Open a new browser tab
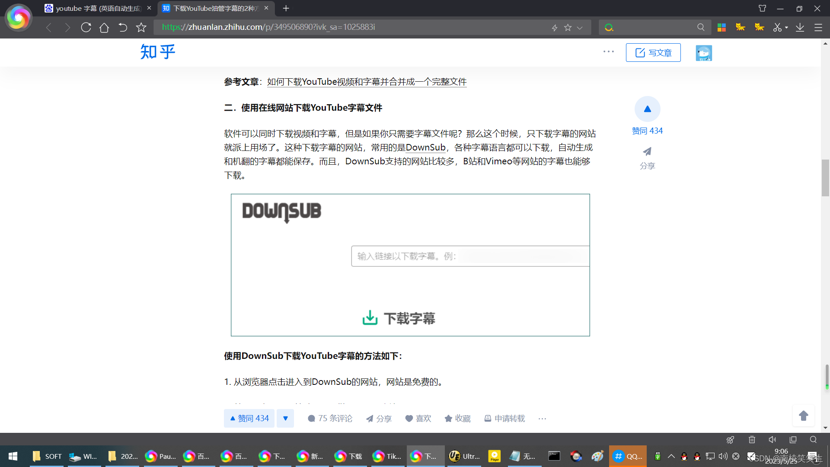This screenshot has height=467, width=830. 286,8
